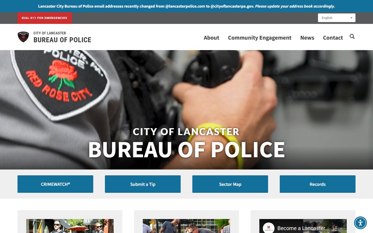Screen dimensions: 373x233
Task: Click the Records button
Action: (318, 184)
